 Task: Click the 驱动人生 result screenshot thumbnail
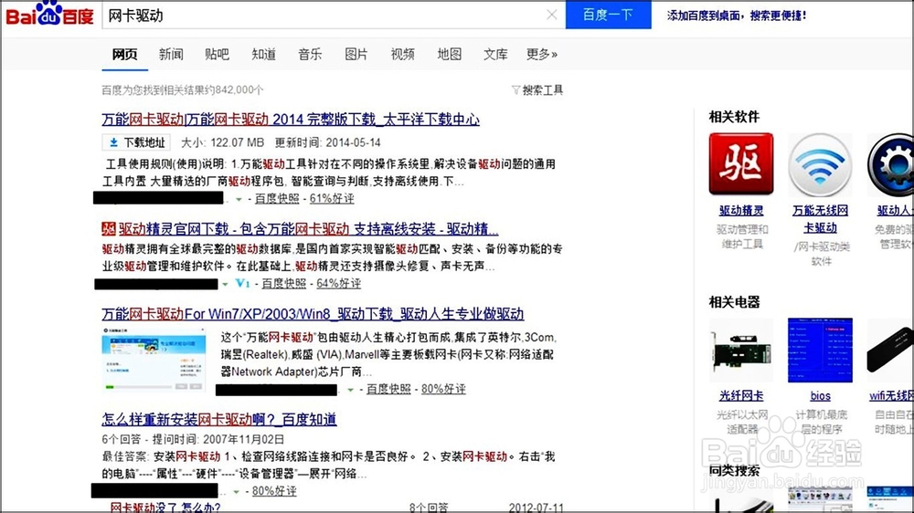coord(154,360)
